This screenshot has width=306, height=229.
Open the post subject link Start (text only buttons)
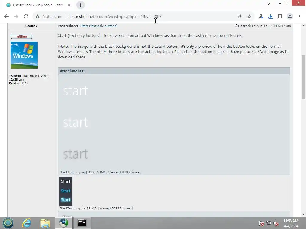pos(99,26)
